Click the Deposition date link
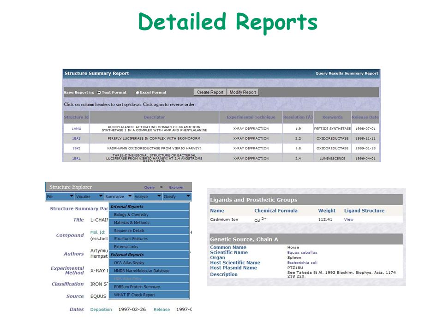This screenshot has width=443, height=332. (101, 310)
